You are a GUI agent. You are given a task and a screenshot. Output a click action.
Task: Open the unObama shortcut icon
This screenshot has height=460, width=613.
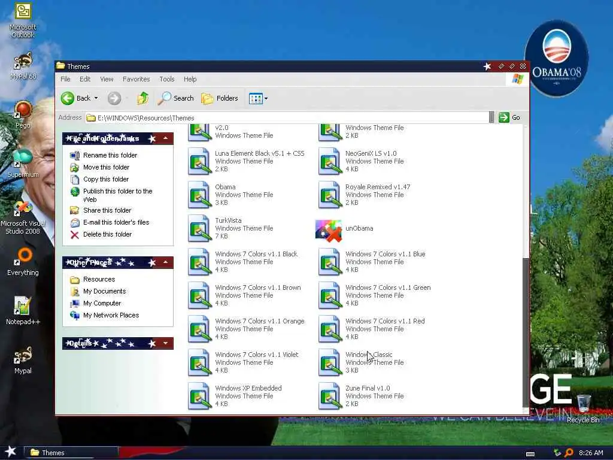click(329, 231)
